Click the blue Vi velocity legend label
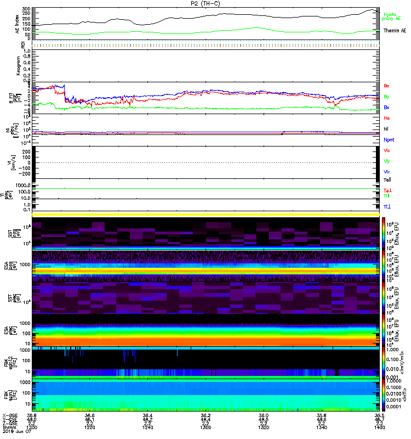411x439 pixels. (386, 172)
